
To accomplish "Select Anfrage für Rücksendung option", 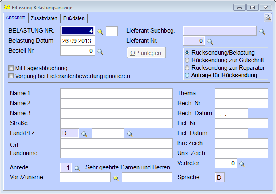I will point(187,75).
